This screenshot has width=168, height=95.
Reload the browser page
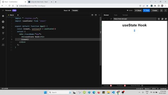tap(9, 6)
